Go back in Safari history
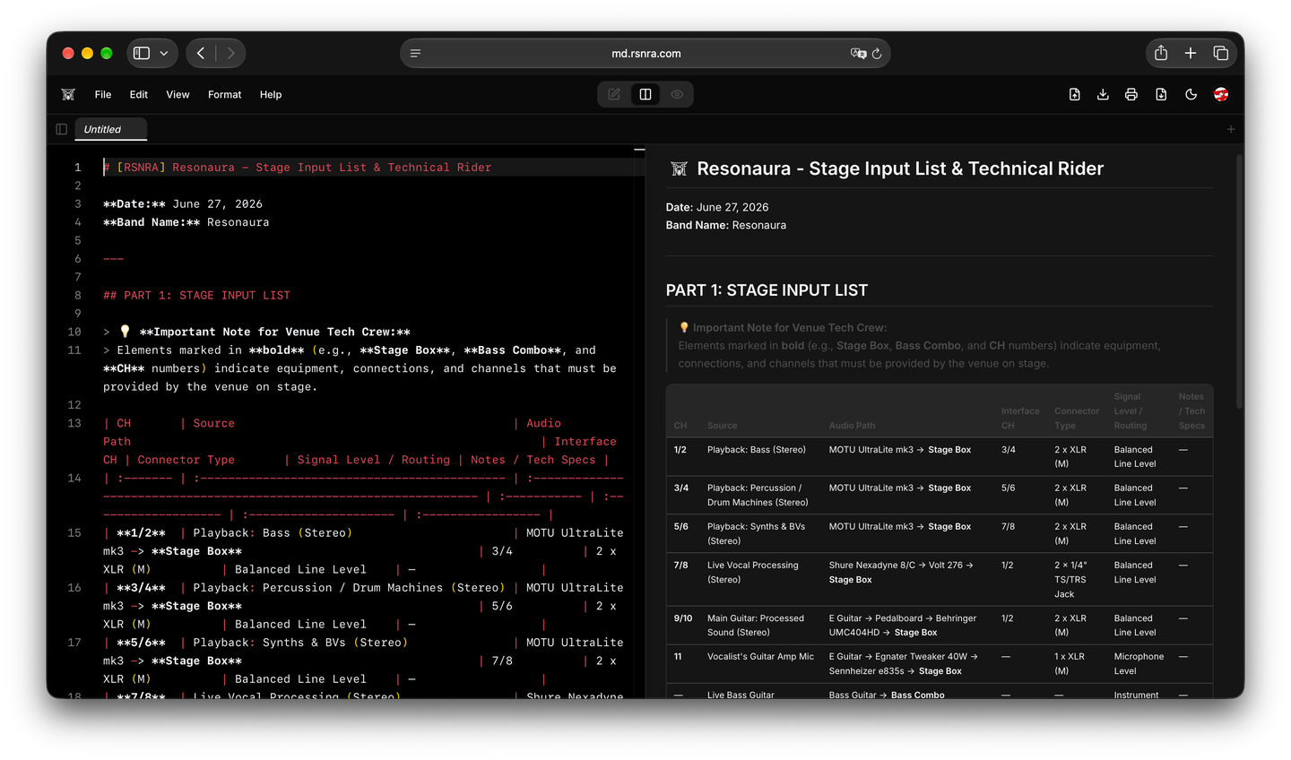 tap(201, 53)
